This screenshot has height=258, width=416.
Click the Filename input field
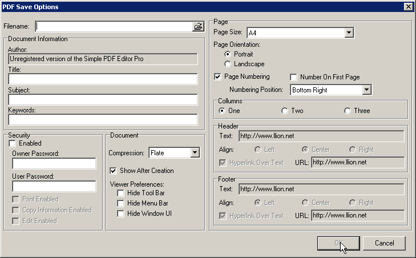tap(114, 27)
